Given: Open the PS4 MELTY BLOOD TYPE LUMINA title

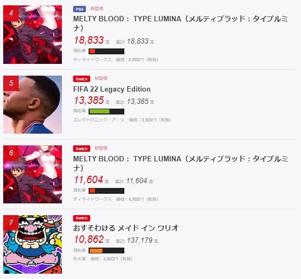Looking at the screenshot, I should click(x=180, y=23).
